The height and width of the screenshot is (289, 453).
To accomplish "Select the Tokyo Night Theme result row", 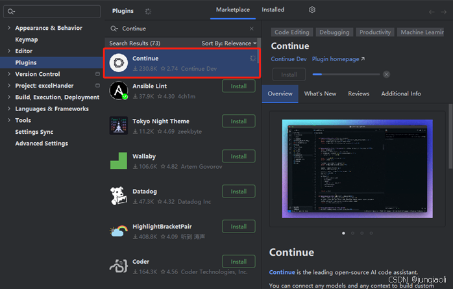I will 182,125.
